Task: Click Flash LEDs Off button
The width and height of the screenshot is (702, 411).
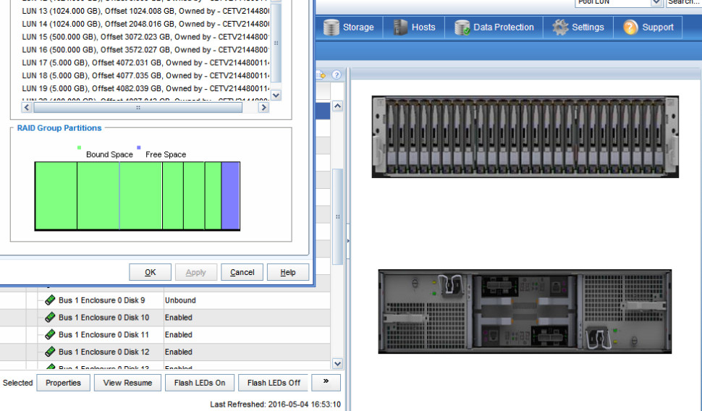Action: pyautogui.click(x=274, y=383)
